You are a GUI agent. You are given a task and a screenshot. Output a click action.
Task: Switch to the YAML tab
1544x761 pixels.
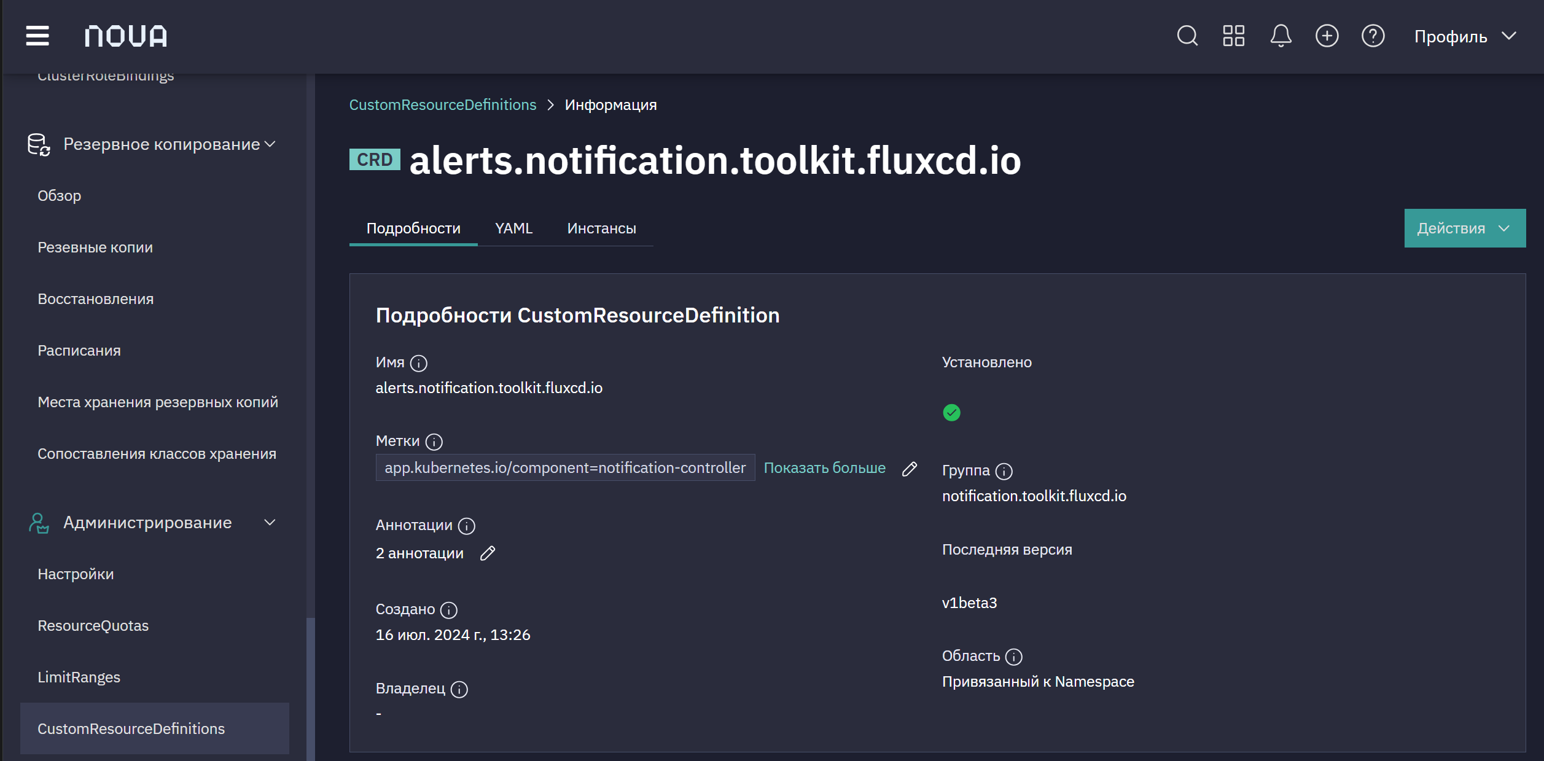[x=513, y=228]
